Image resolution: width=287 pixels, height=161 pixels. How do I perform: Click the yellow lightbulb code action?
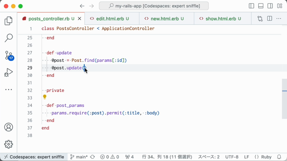point(45,97)
